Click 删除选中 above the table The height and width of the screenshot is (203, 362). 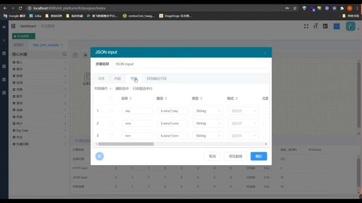[122, 89]
